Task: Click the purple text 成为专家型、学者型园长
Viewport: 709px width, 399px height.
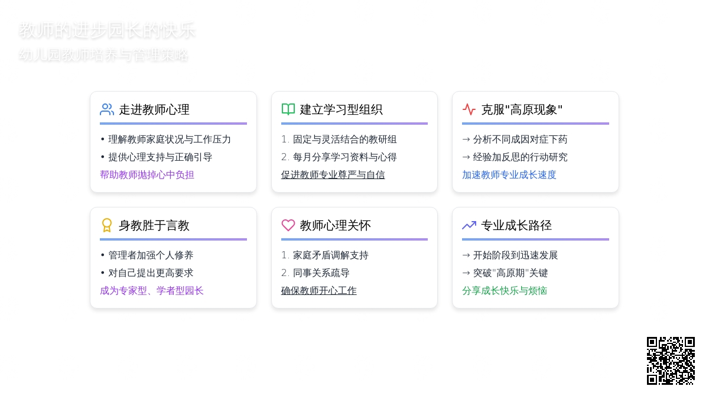Action: click(x=152, y=291)
